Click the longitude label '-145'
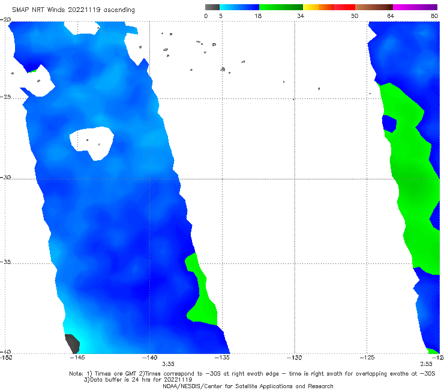444x390 pixels. click(x=77, y=358)
